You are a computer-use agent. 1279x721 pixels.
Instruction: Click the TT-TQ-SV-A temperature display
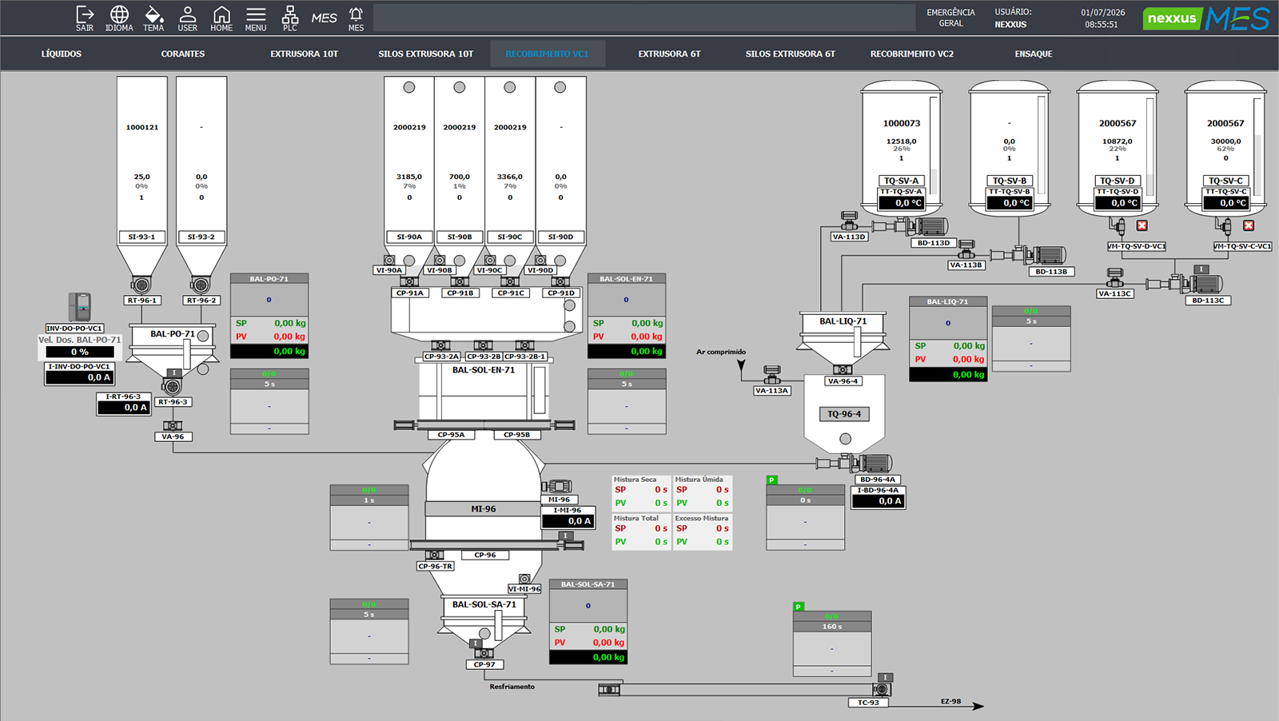click(x=901, y=203)
